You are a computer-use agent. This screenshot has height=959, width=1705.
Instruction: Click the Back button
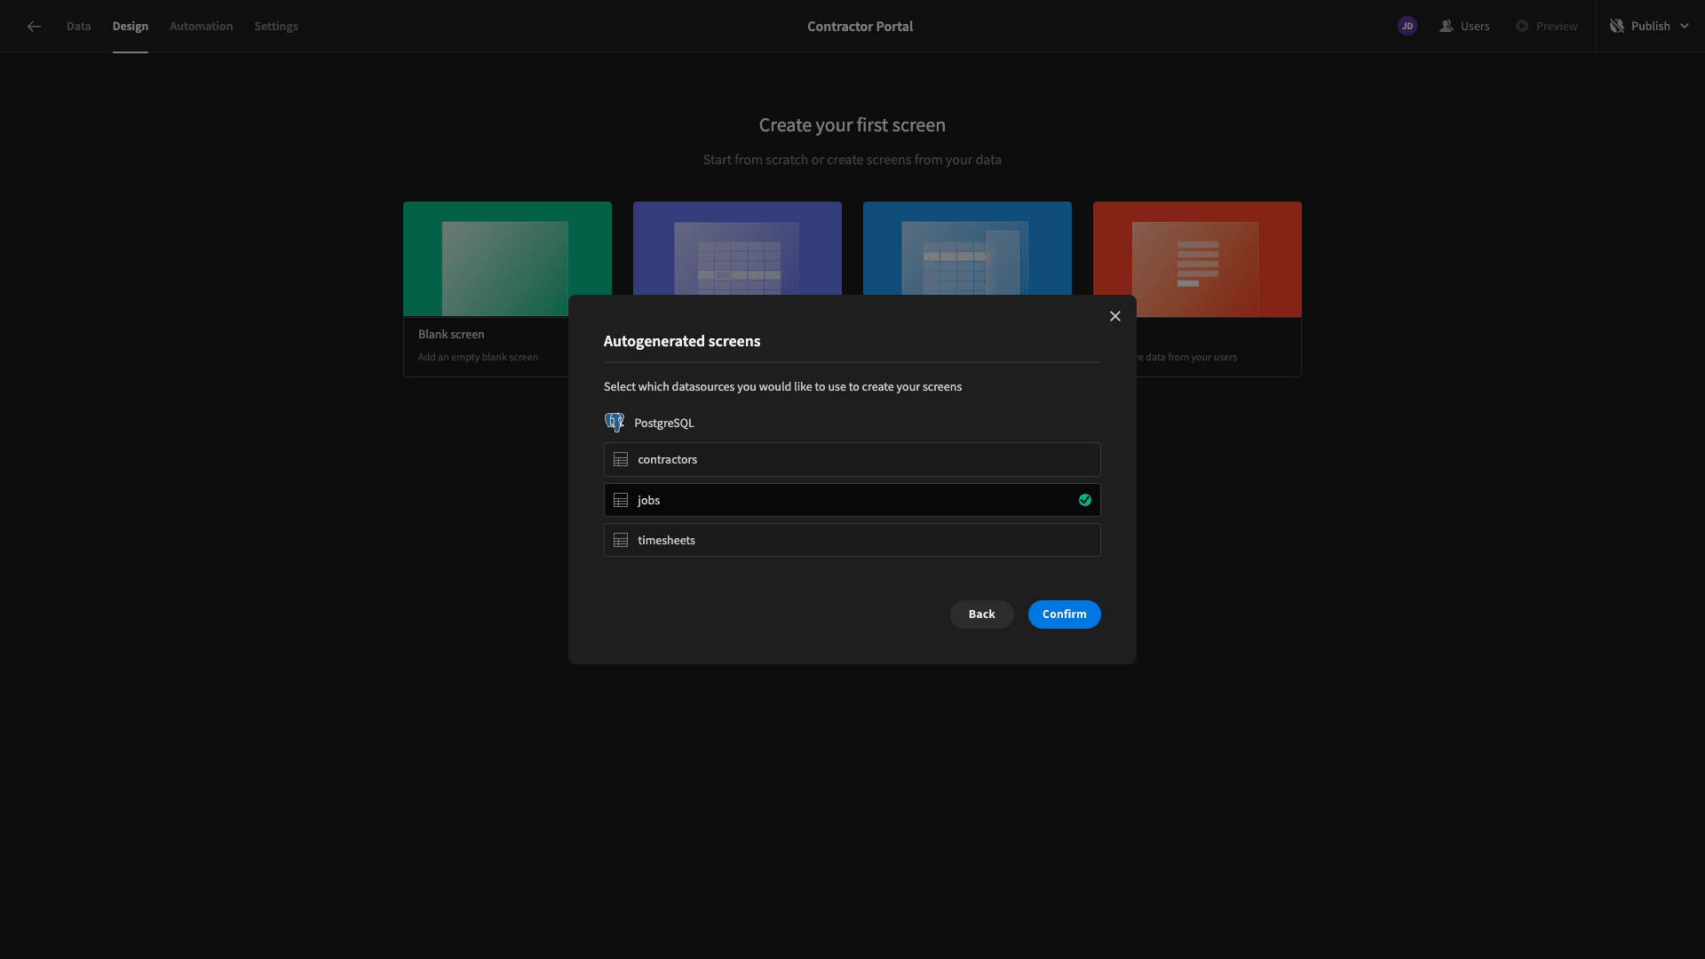[981, 614]
